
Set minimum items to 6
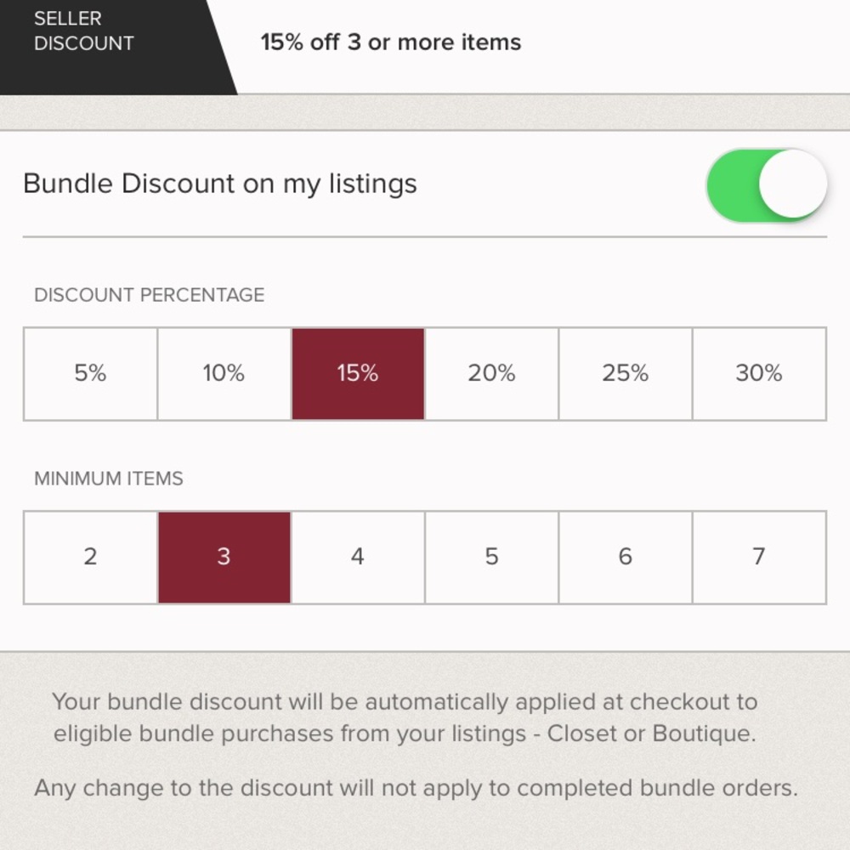click(x=625, y=558)
